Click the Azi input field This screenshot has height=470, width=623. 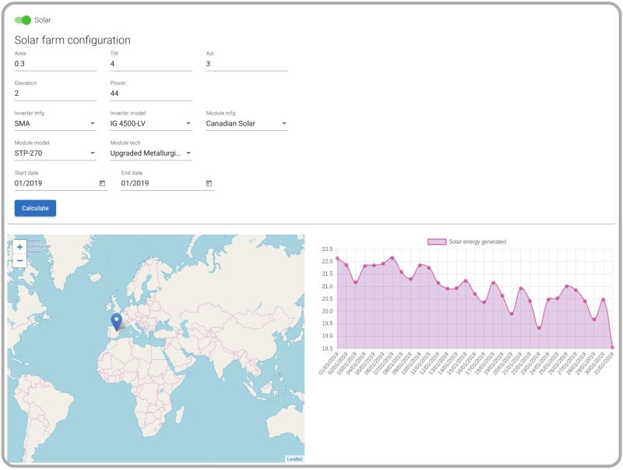[247, 64]
